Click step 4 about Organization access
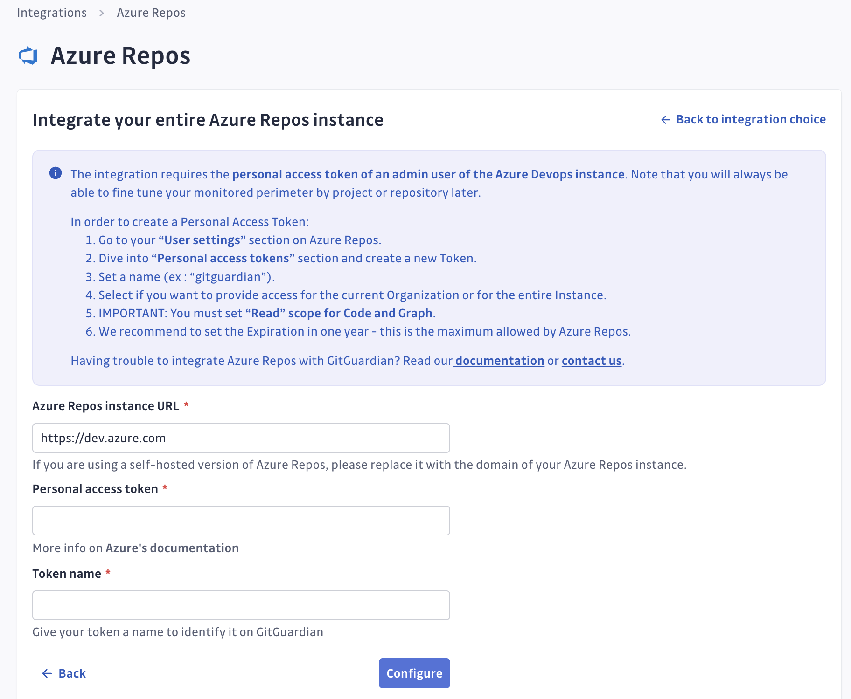This screenshot has width=851, height=699. click(346, 295)
